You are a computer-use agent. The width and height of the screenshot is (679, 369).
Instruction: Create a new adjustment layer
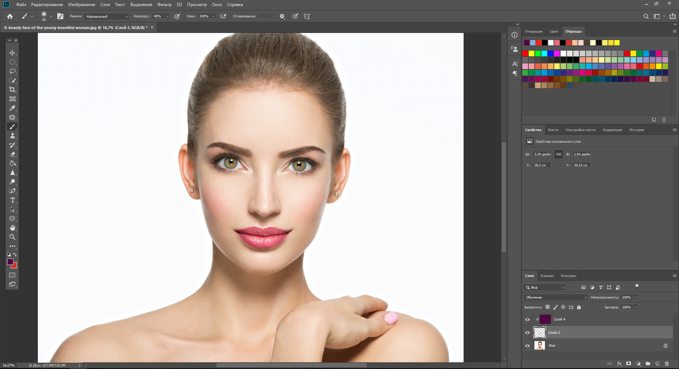point(638,363)
